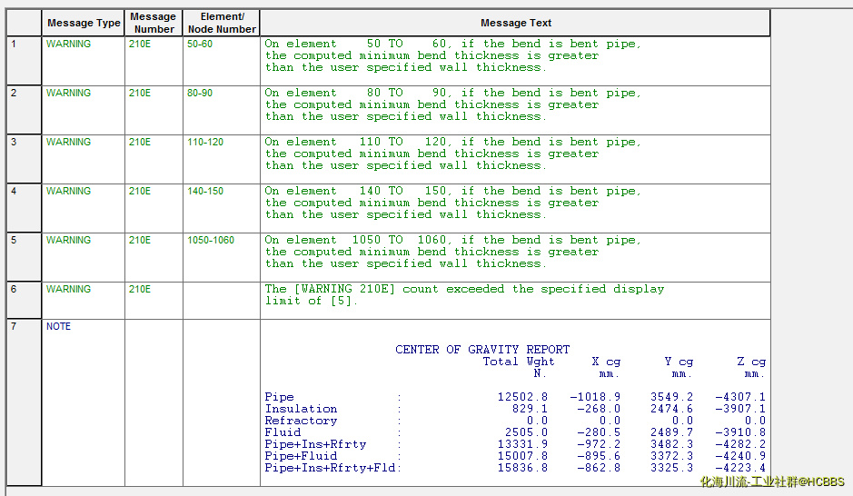Click the Message Text column header
The height and width of the screenshot is (496, 853).
coord(515,24)
